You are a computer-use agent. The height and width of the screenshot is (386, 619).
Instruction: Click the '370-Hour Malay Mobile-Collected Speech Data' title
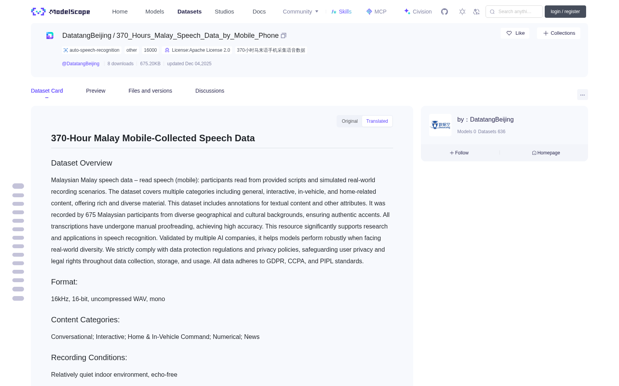153,138
